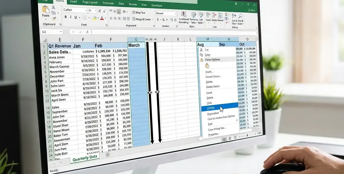Viewport: 344px width, 174px height.
Task: Click the Cut scissors icon in ribbon
Action: (53, 7)
